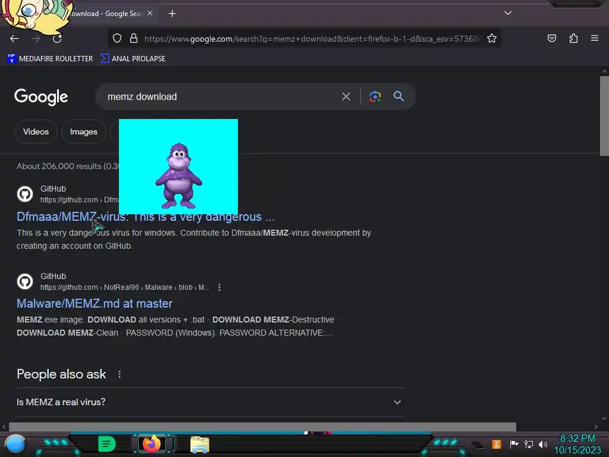Open the clock showing 8:32 PM

[577, 444]
